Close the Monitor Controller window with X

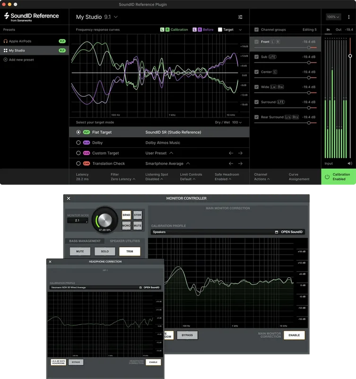[69, 199]
